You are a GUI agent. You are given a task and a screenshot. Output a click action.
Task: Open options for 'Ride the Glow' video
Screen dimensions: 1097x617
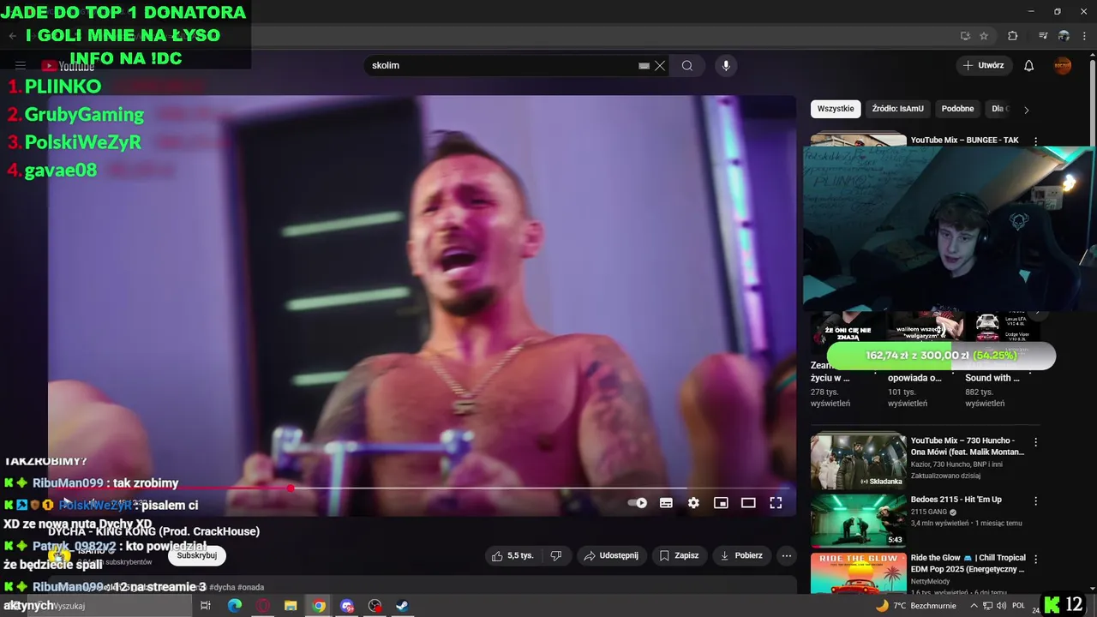coord(1035,560)
